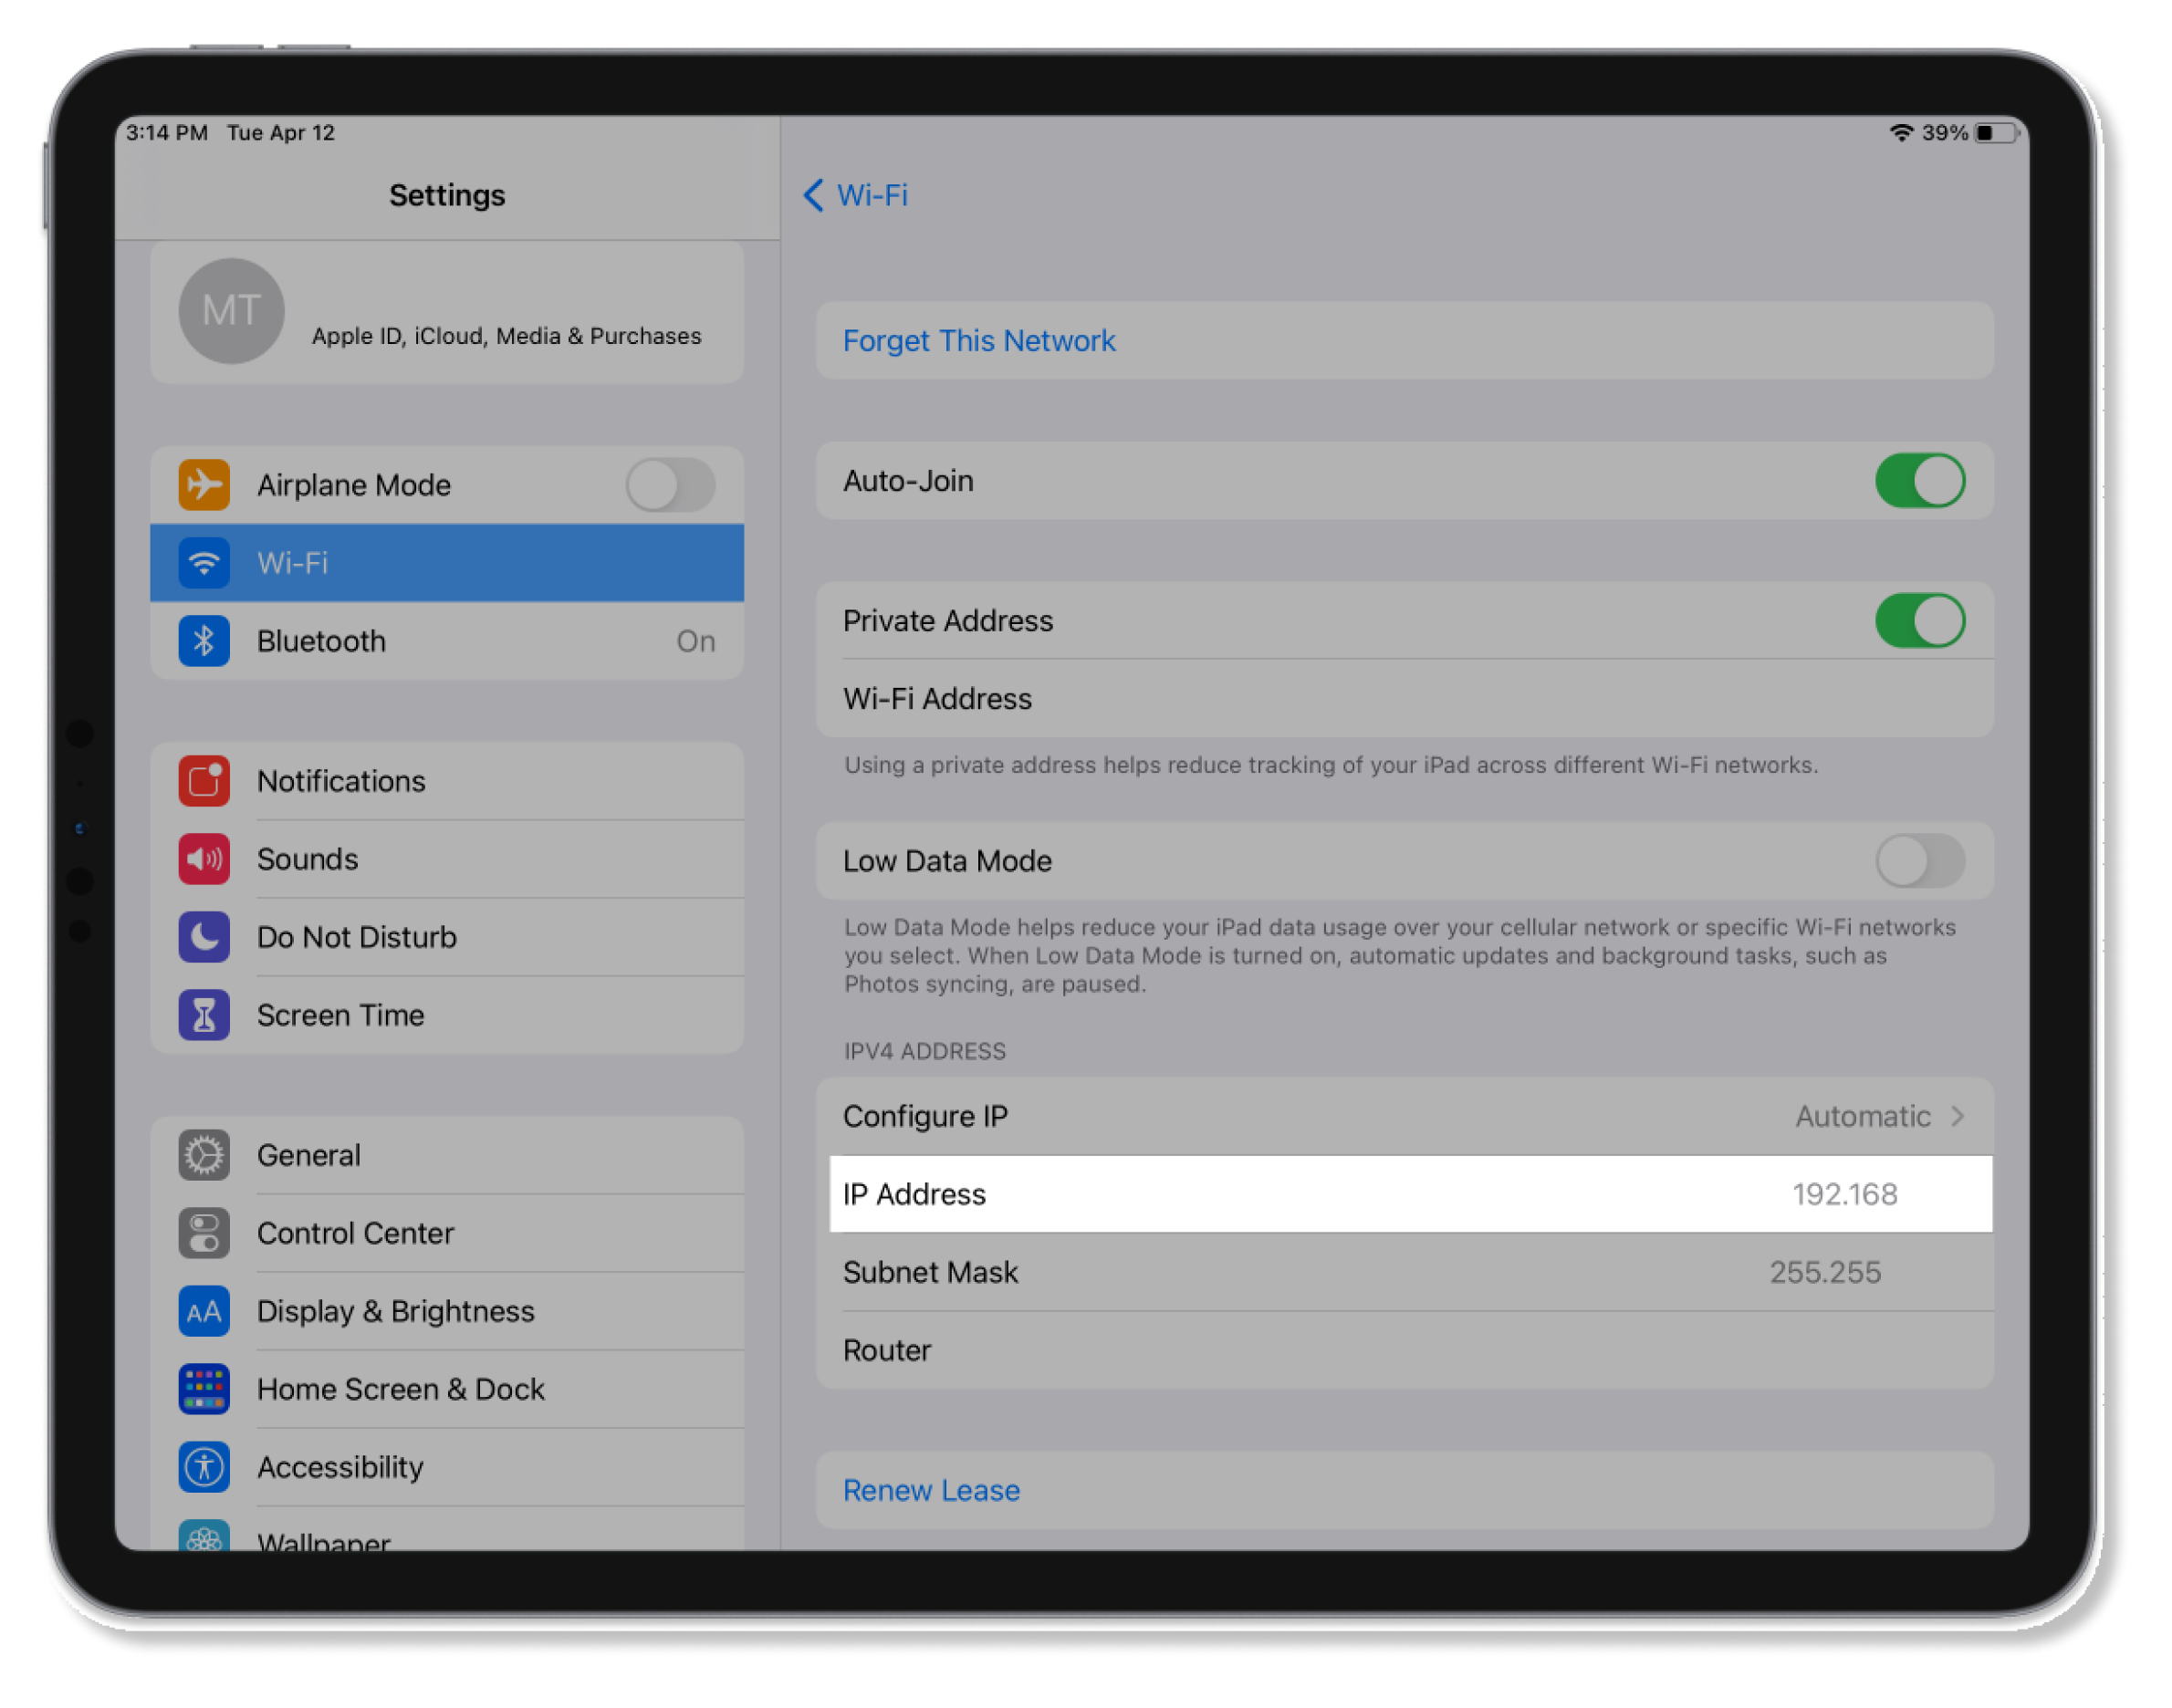The width and height of the screenshot is (2172, 1708).
Task: Tap the Tue Apr 12 date
Action: [281, 133]
